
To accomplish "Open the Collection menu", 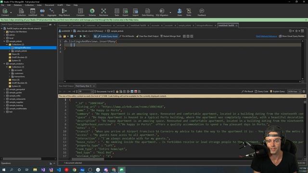I will [x=29, y=5].
